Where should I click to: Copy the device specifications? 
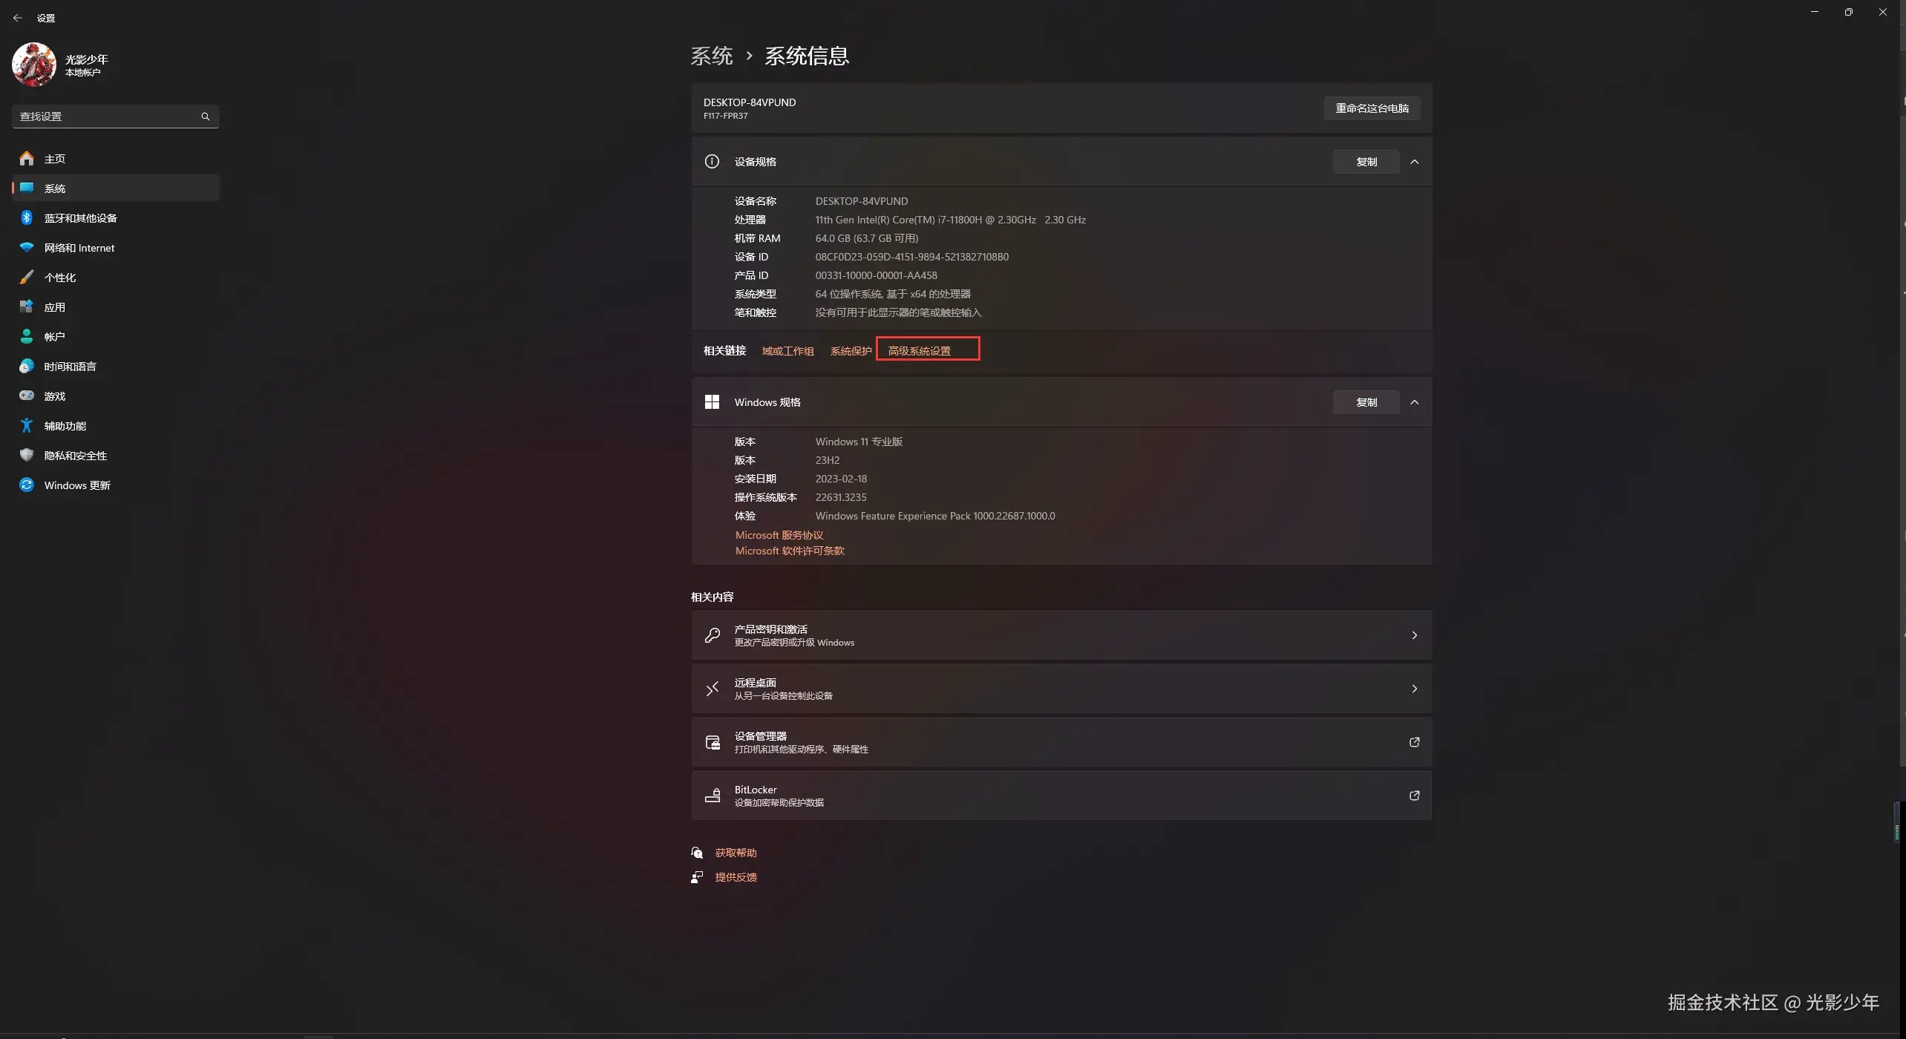click(1366, 162)
